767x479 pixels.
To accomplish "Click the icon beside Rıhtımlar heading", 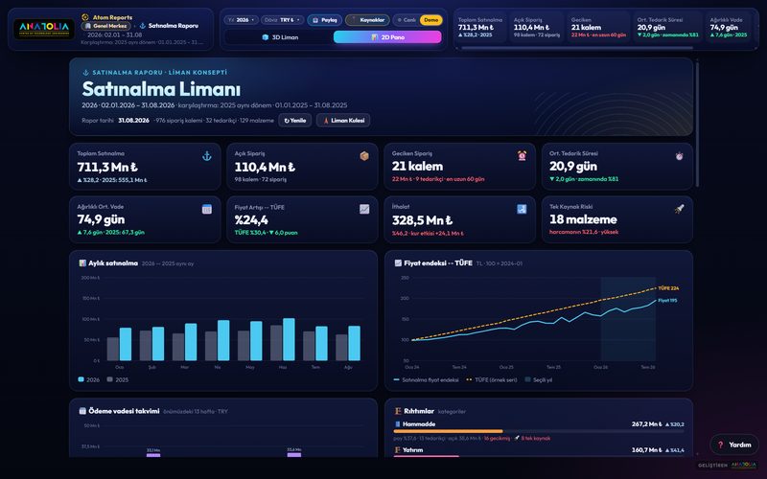I will (x=398, y=411).
